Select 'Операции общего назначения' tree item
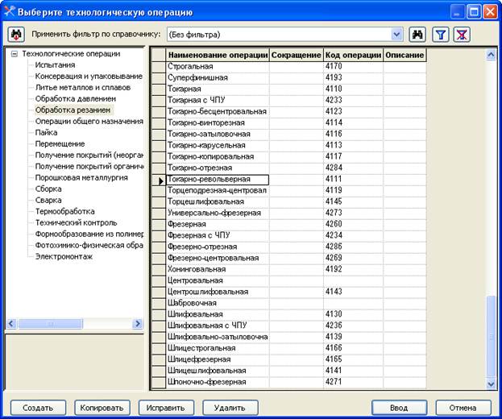The width and height of the screenshot is (502, 419). 89,122
